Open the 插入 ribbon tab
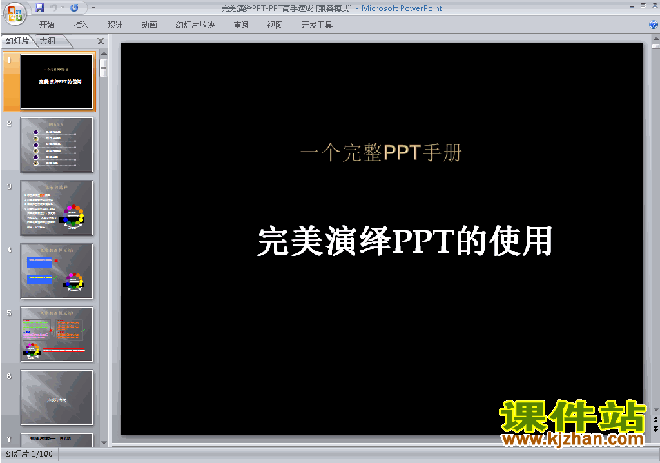660x463 pixels. [81, 25]
